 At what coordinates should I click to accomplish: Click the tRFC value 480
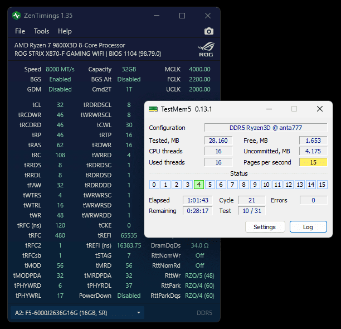[x=60, y=235]
